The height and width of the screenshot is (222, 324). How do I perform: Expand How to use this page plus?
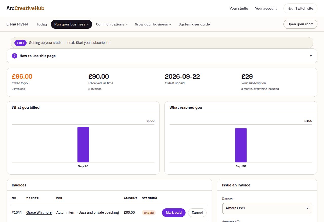click(x=311, y=56)
